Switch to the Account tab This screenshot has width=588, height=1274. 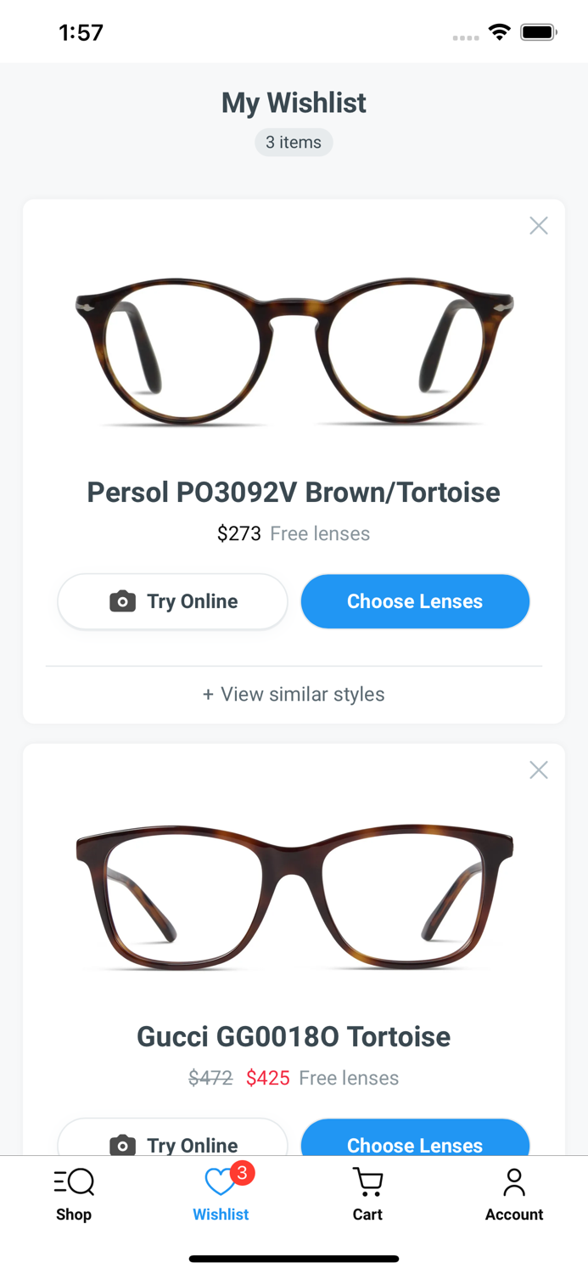click(514, 1193)
